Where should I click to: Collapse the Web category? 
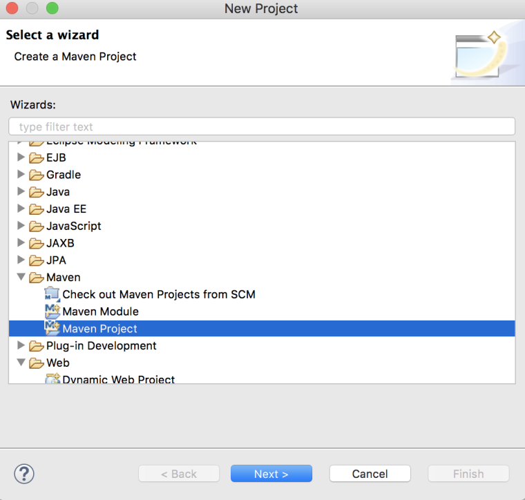[x=21, y=362]
